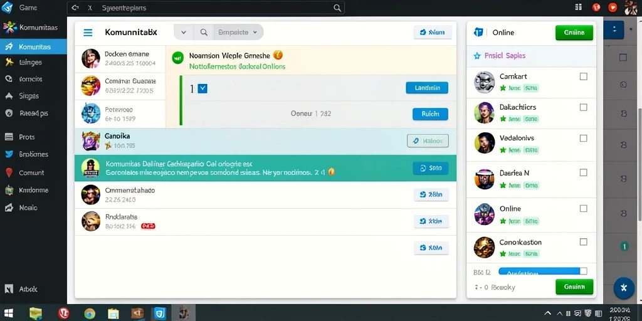Click the share button in the Cmmemntahado row

pos(431,195)
